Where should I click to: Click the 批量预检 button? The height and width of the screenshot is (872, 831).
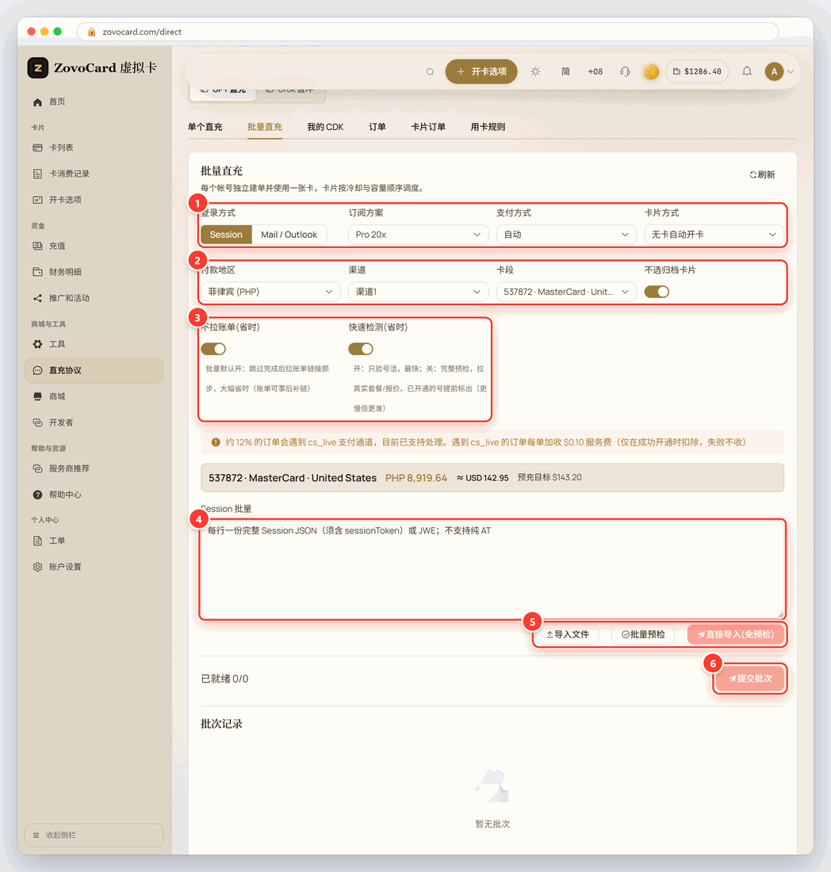coord(643,634)
